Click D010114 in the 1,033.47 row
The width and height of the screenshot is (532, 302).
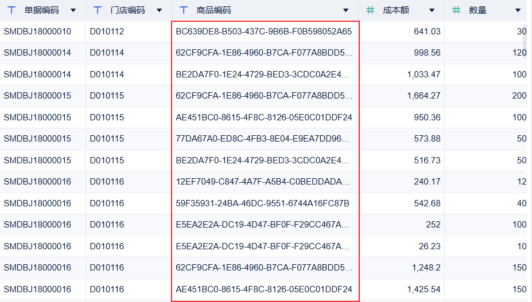pos(107,74)
